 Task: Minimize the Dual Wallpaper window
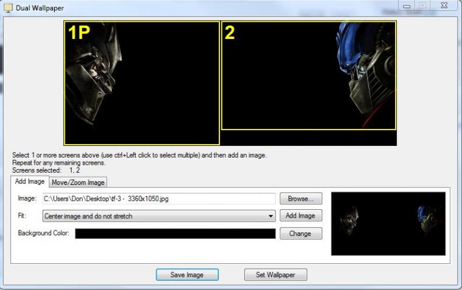(407, 5)
